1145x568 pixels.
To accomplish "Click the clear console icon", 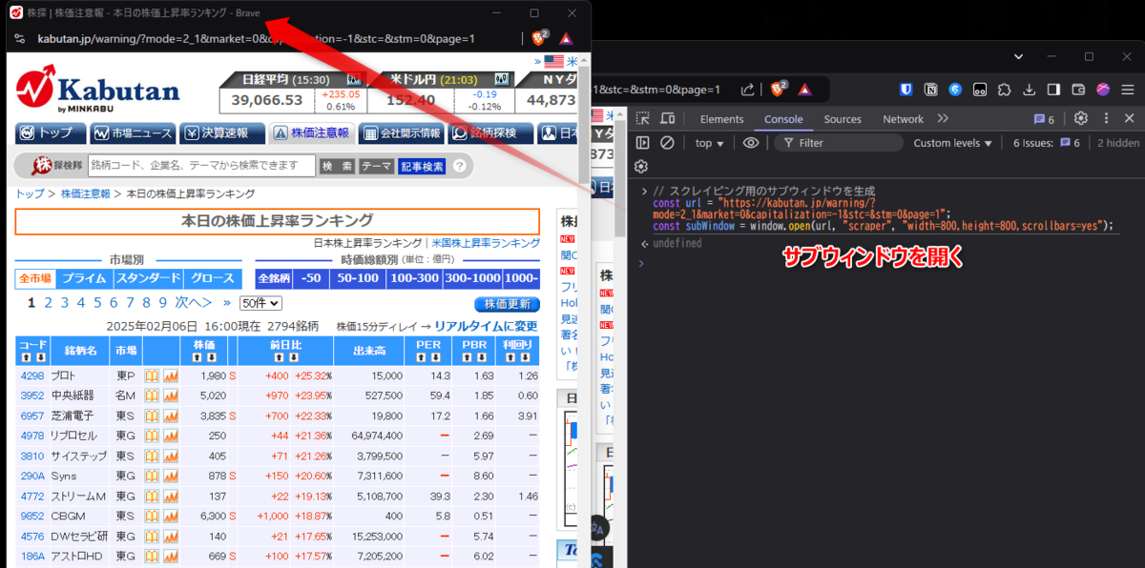I will tap(668, 143).
